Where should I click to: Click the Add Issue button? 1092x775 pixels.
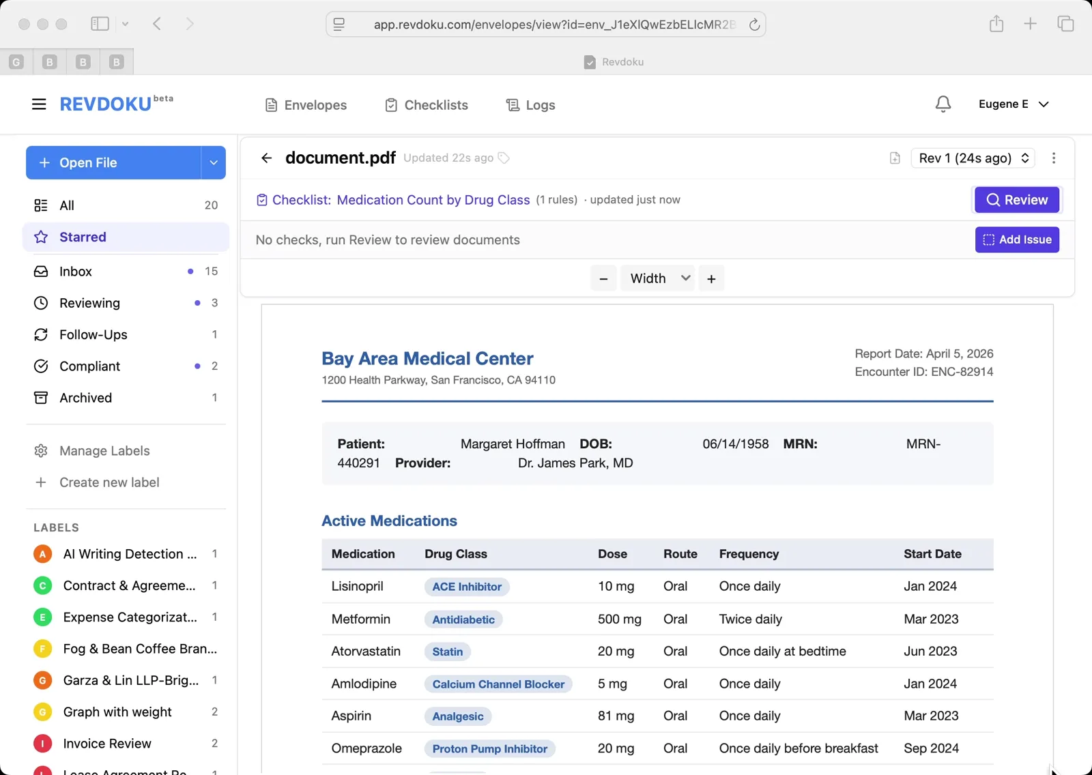point(1016,239)
